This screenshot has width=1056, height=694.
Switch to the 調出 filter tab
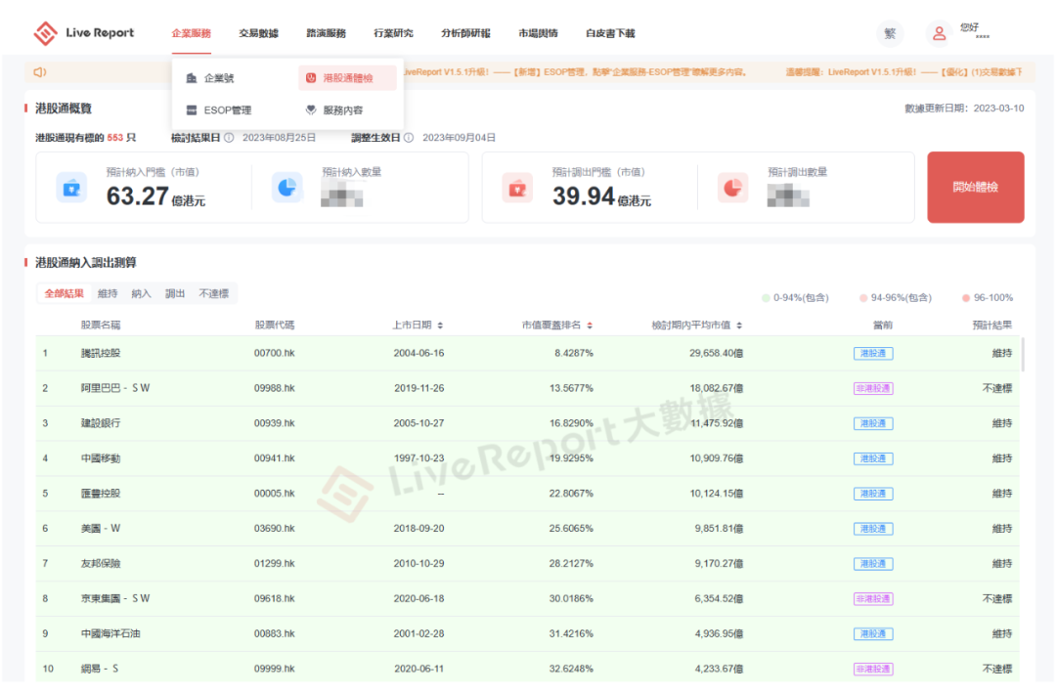click(x=175, y=293)
